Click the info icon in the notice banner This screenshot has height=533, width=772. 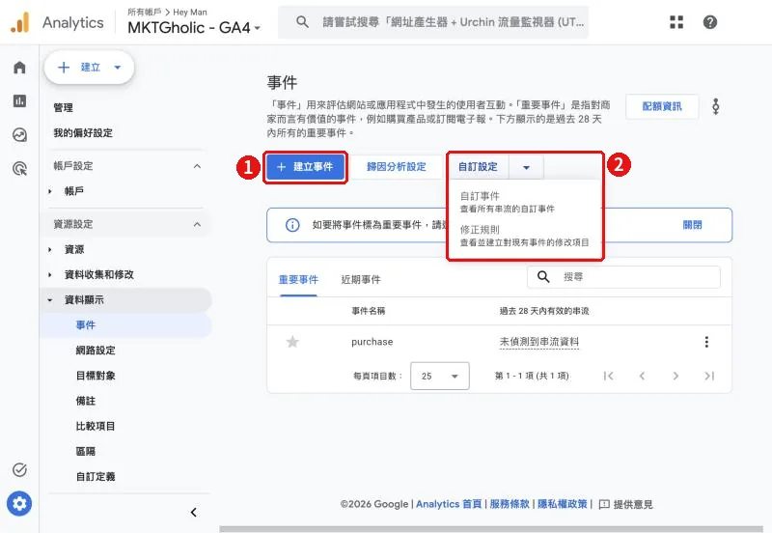(292, 225)
